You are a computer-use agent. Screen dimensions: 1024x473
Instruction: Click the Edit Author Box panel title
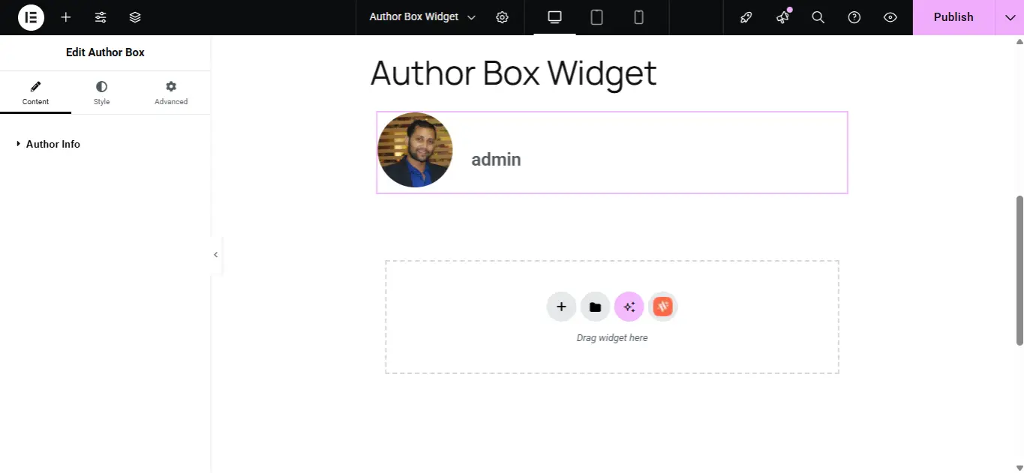click(105, 52)
